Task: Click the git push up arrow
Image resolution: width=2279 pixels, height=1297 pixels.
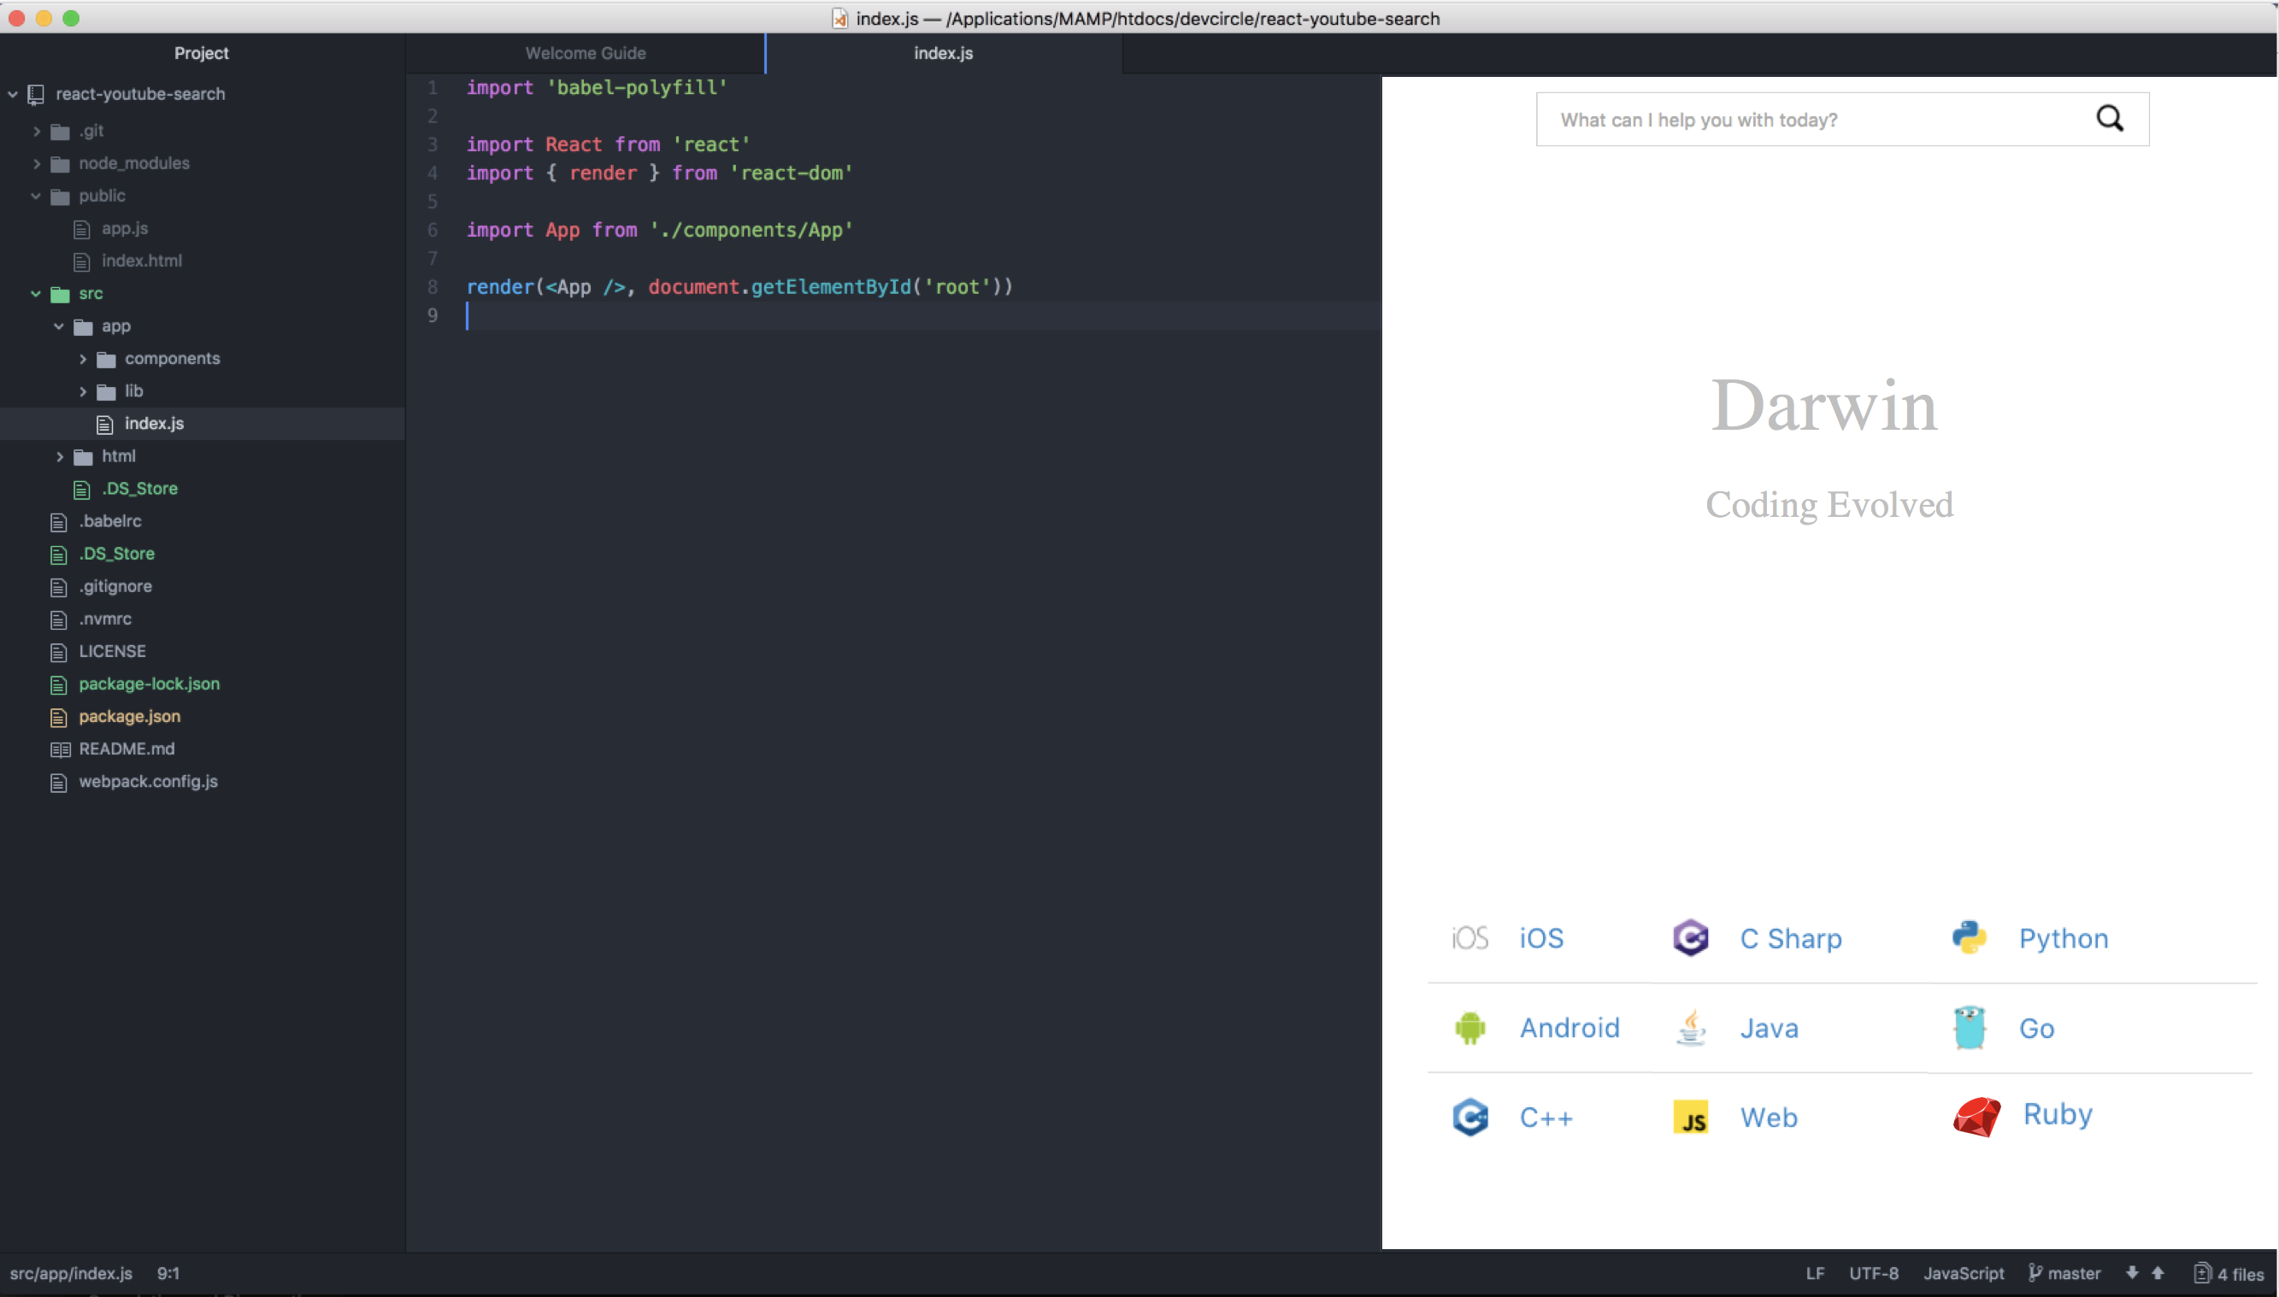Action: [x=2158, y=1273]
